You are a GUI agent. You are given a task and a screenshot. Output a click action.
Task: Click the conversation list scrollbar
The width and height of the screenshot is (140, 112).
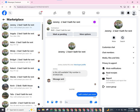[43, 32]
